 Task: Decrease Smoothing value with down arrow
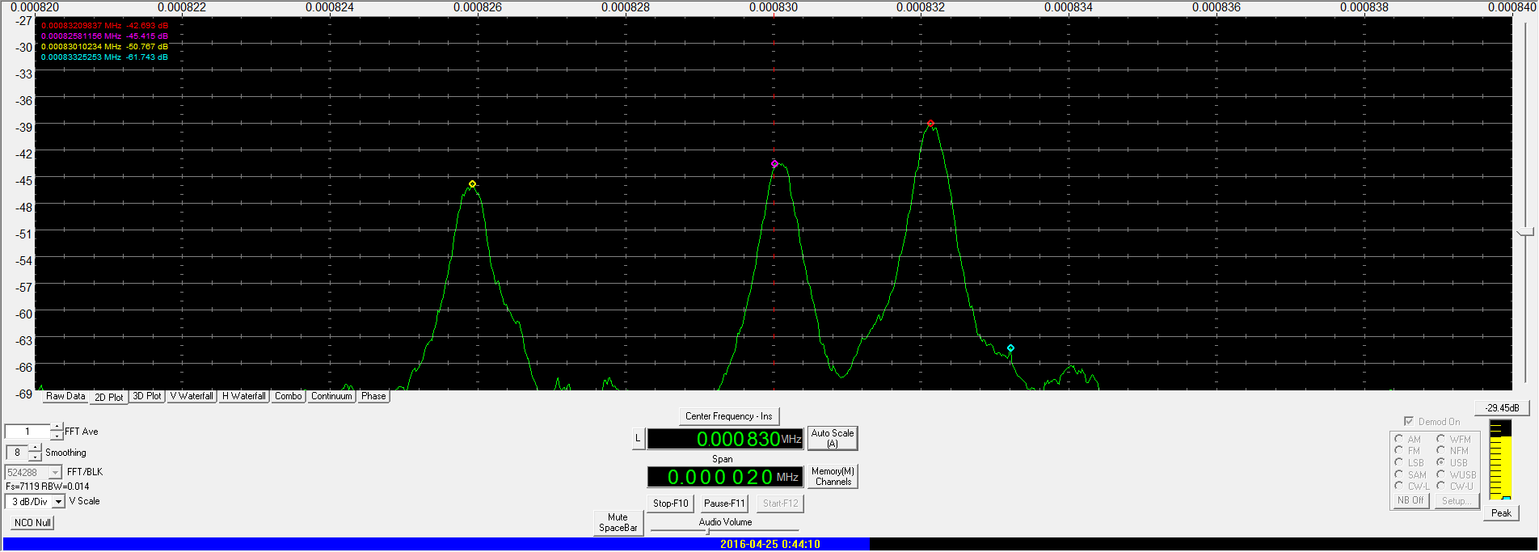coord(35,457)
